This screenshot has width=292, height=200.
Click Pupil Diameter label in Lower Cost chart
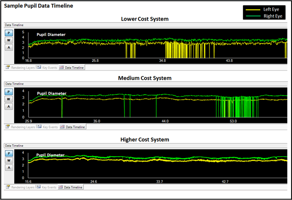pyautogui.click(x=51, y=34)
